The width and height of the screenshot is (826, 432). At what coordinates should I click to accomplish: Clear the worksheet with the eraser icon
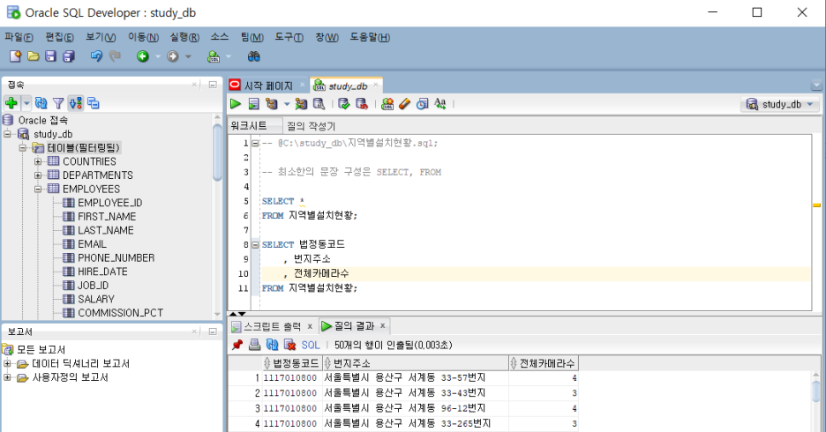click(x=404, y=104)
